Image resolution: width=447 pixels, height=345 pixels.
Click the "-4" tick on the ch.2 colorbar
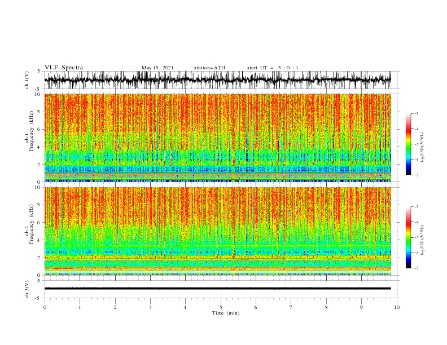point(416,222)
